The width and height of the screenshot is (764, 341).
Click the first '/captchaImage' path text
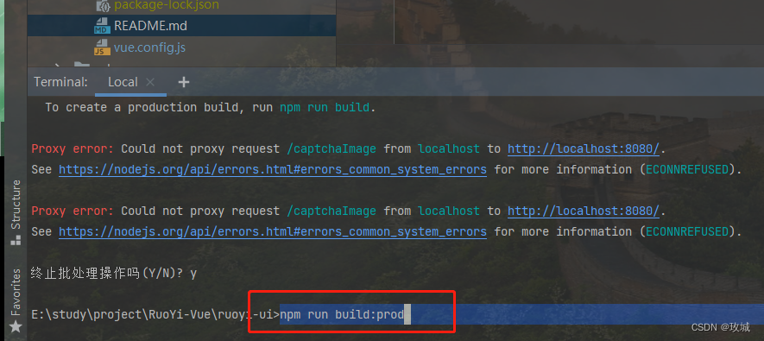[x=331, y=148]
